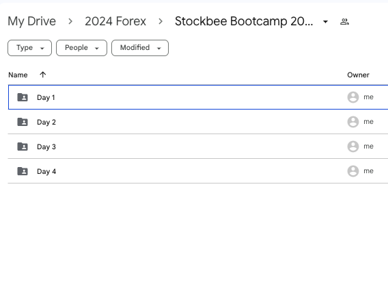Click the owner avatar in the Day 1 row

click(x=353, y=97)
